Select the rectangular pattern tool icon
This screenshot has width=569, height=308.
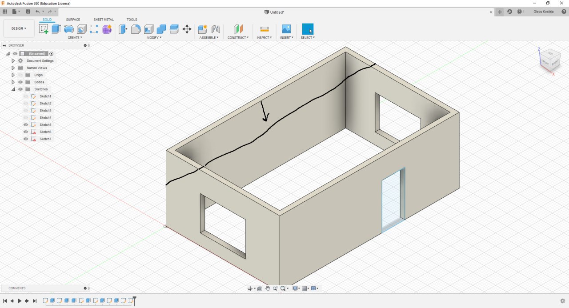click(x=94, y=29)
